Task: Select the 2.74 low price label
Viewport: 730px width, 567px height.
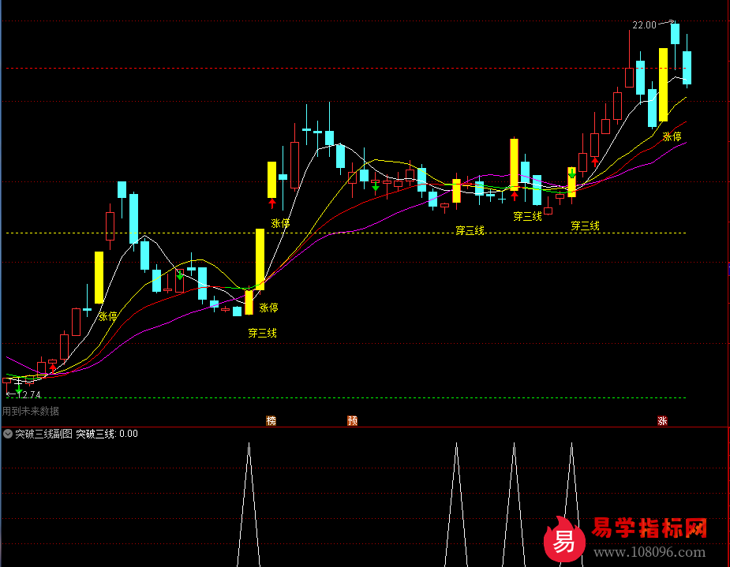Action: pyautogui.click(x=32, y=394)
